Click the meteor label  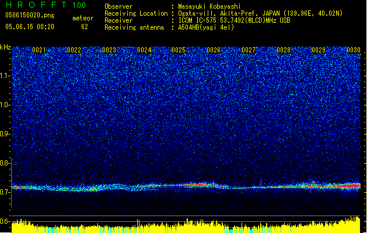(83, 18)
